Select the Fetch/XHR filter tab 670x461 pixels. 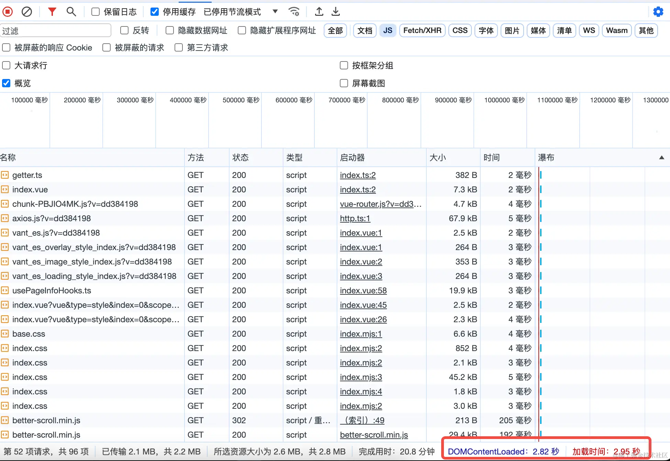(422, 31)
